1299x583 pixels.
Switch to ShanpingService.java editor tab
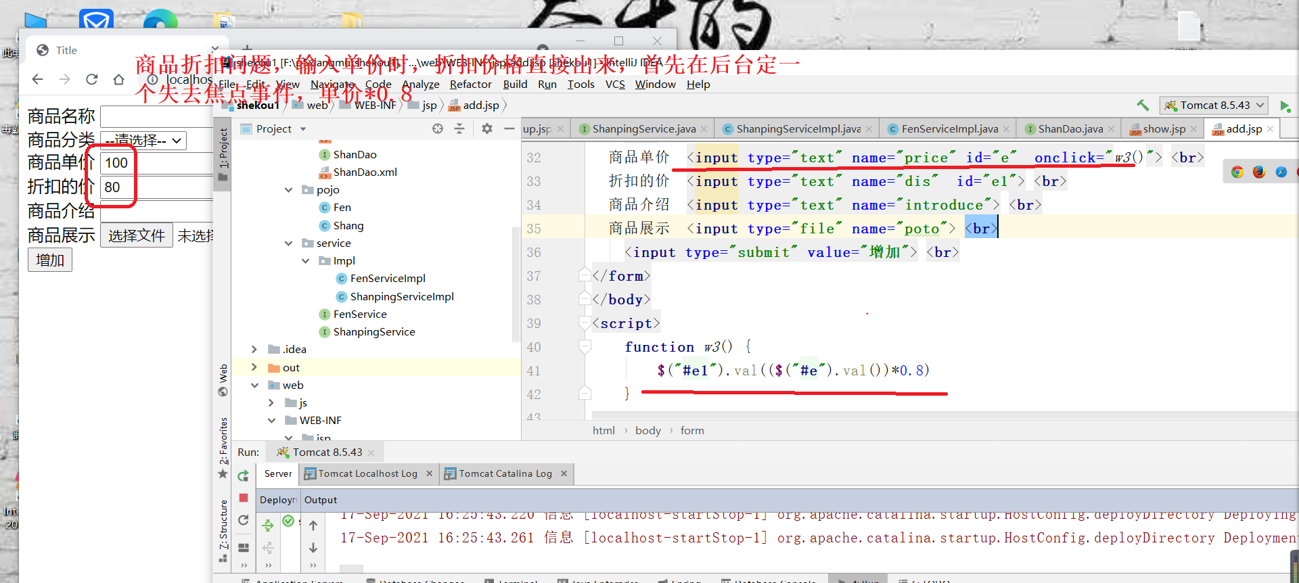point(643,129)
